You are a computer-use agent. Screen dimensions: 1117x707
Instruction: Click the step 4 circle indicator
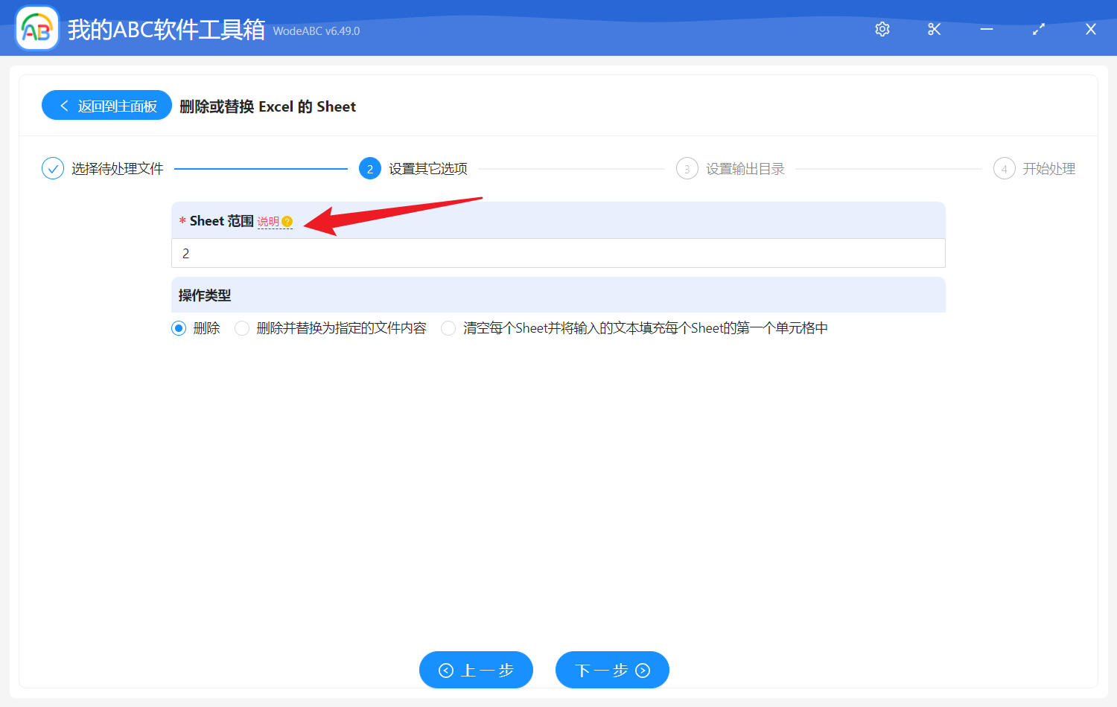[x=1004, y=169]
